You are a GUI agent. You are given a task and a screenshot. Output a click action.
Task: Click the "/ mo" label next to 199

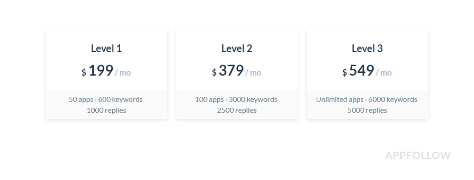click(x=123, y=73)
